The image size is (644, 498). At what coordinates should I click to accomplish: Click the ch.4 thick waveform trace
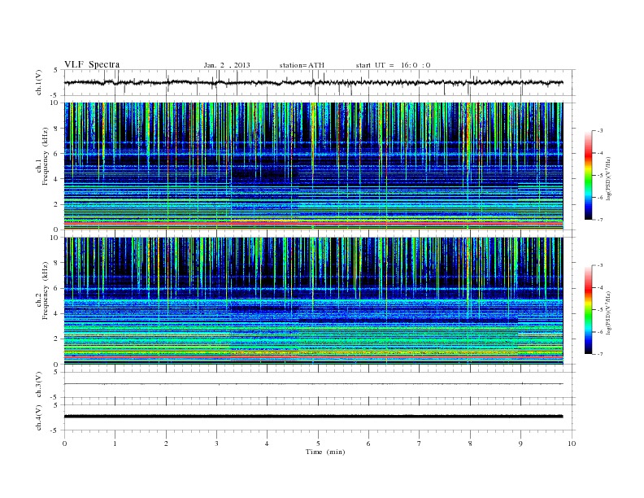point(313,417)
